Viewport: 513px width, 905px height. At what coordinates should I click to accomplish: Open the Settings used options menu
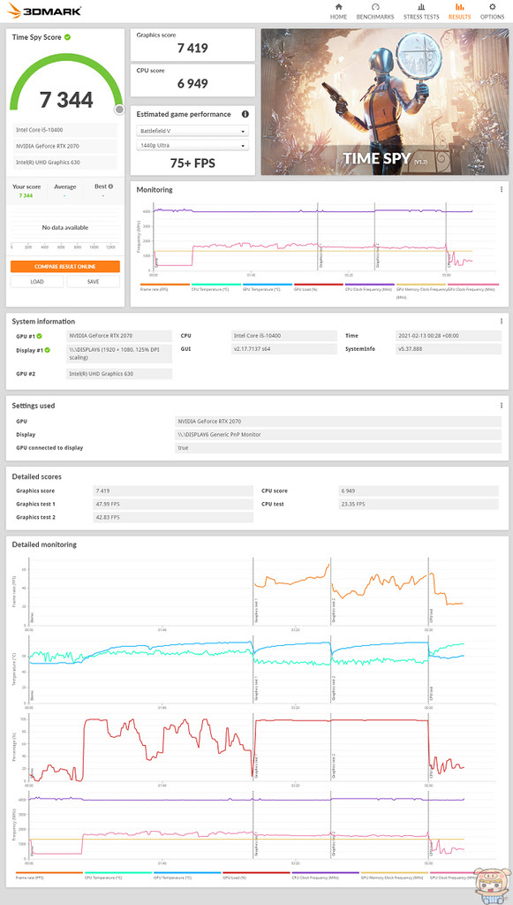[x=502, y=405]
